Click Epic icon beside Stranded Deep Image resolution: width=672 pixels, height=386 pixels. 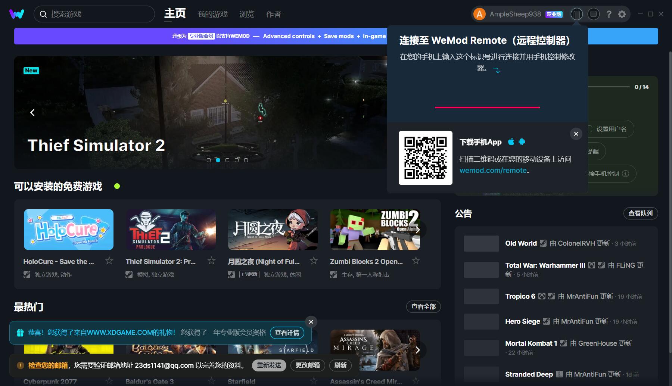point(559,374)
